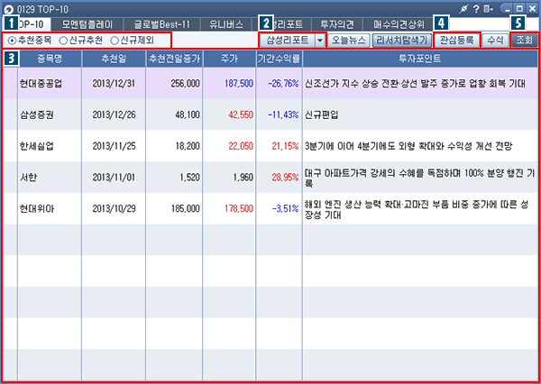The image size is (541, 384).
Task: Click the 오늘뉴스 button
Action: point(348,41)
